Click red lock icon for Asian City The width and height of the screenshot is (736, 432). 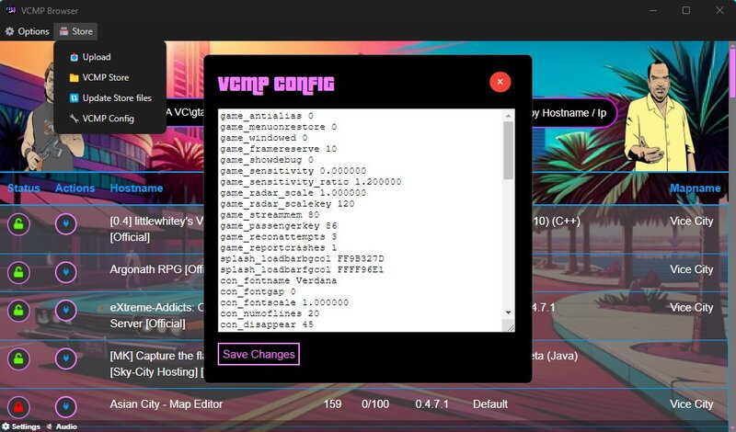(x=18, y=407)
